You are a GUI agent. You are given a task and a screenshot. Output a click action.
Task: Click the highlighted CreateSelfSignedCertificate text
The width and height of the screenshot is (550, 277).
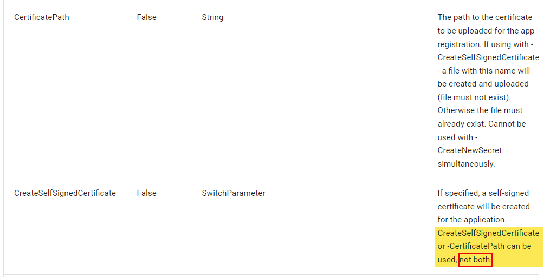pyautogui.click(x=488, y=233)
